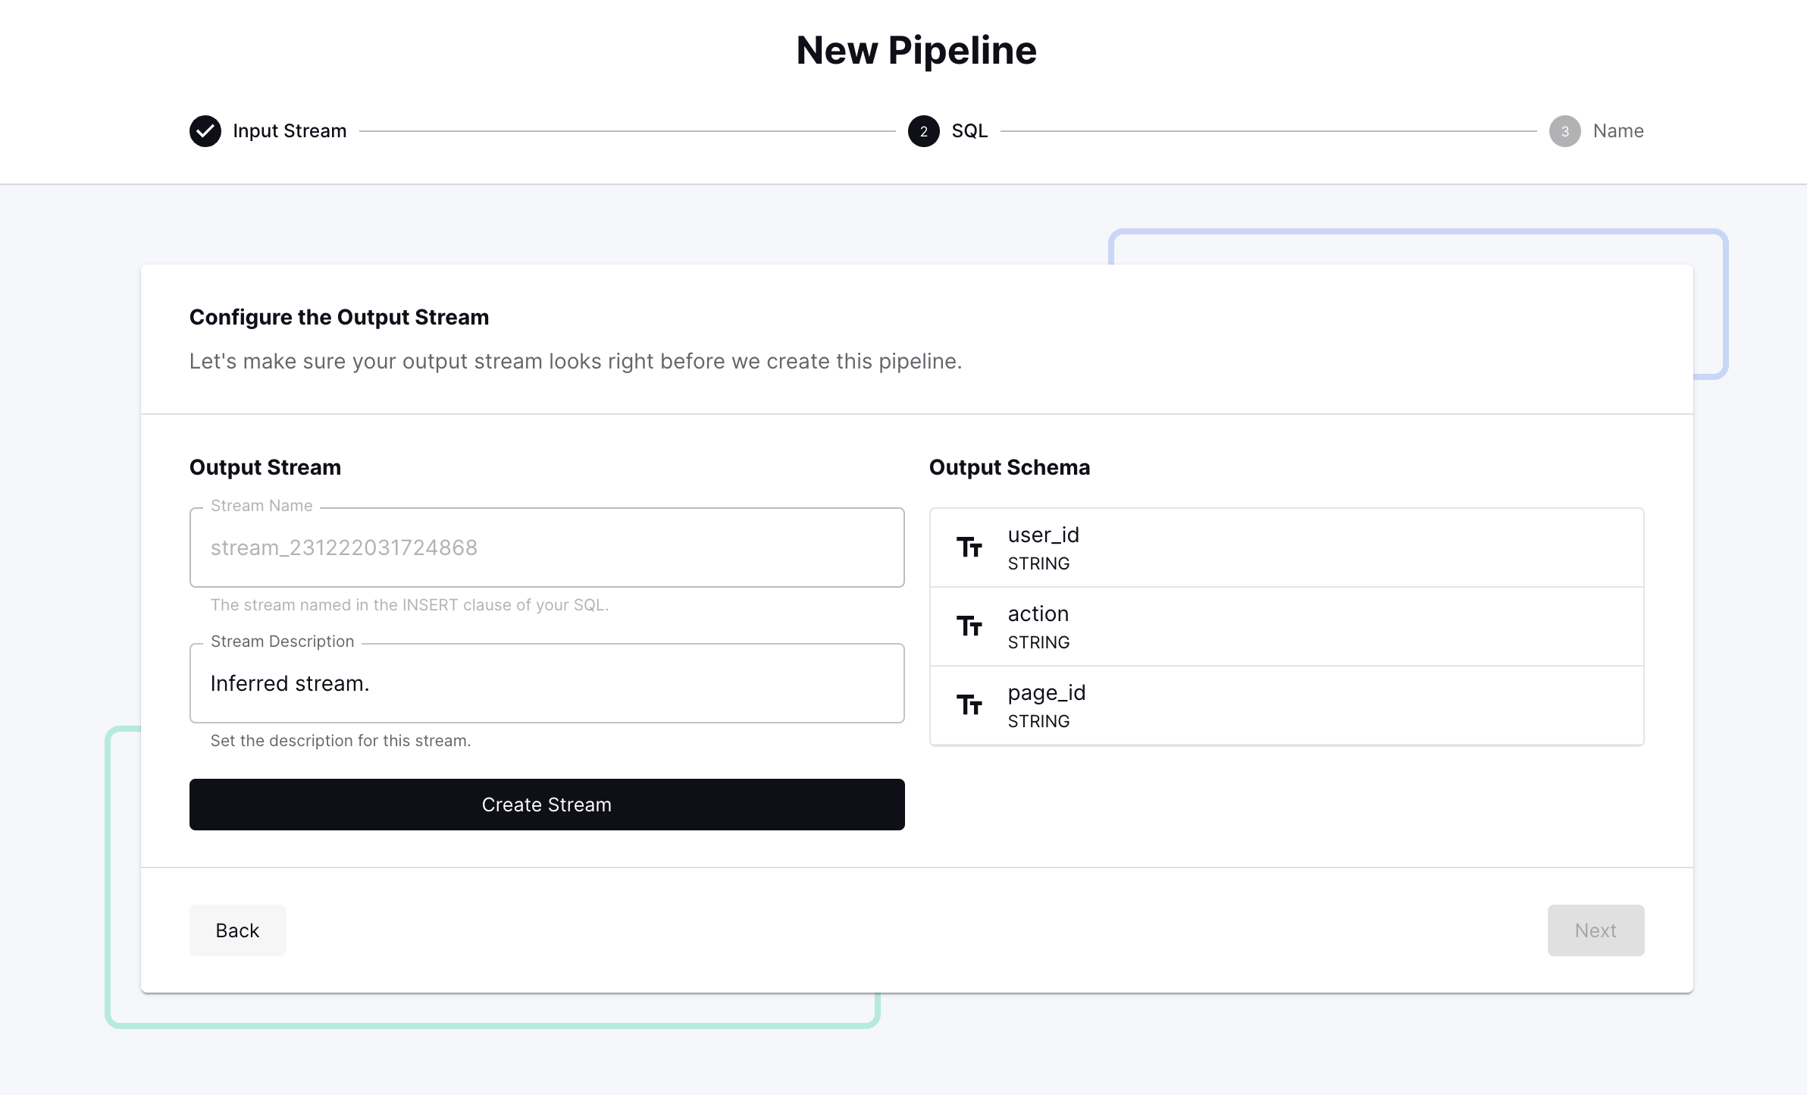Select the Name step label

click(1618, 131)
